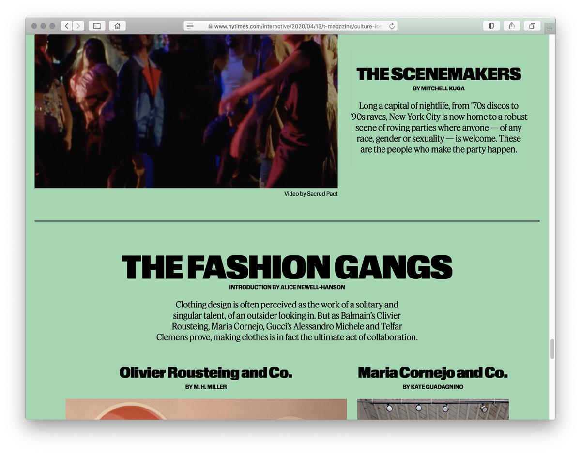
Task: Open the privacy report shield icon
Action: pyautogui.click(x=491, y=26)
